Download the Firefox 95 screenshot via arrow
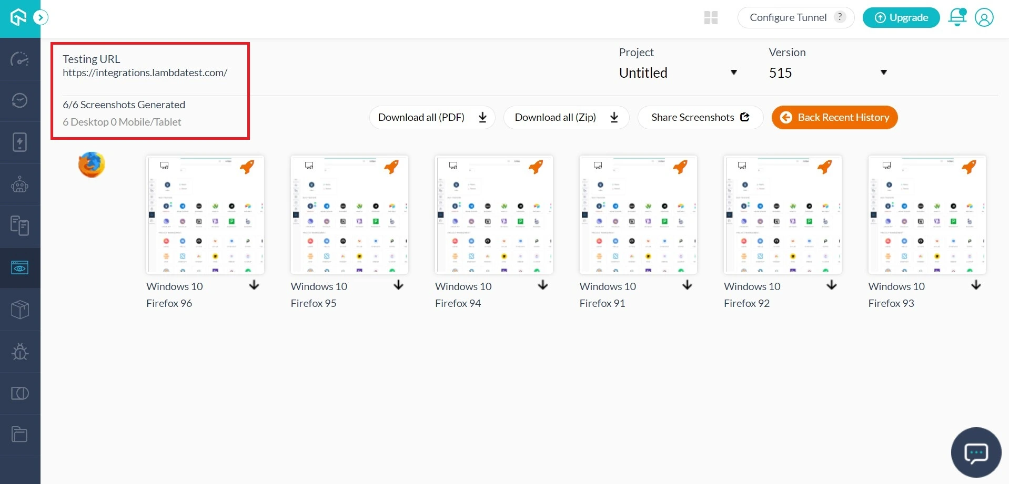Image resolution: width=1009 pixels, height=484 pixels. [x=398, y=285]
